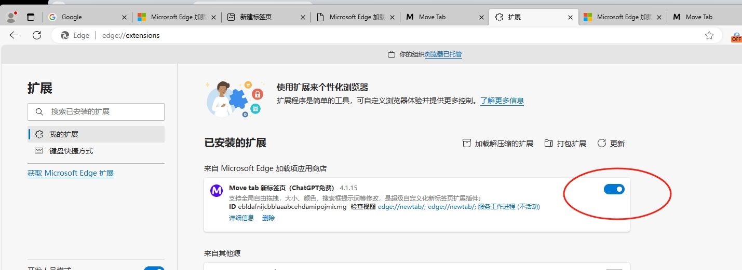This screenshot has height=270, width=742.
Task: Click the 已安装的扩展 heading
Action: 235,143
